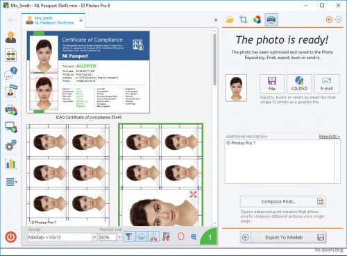Go to next step grey arrow
This screenshot has height=256, width=347.
tap(339, 19)
